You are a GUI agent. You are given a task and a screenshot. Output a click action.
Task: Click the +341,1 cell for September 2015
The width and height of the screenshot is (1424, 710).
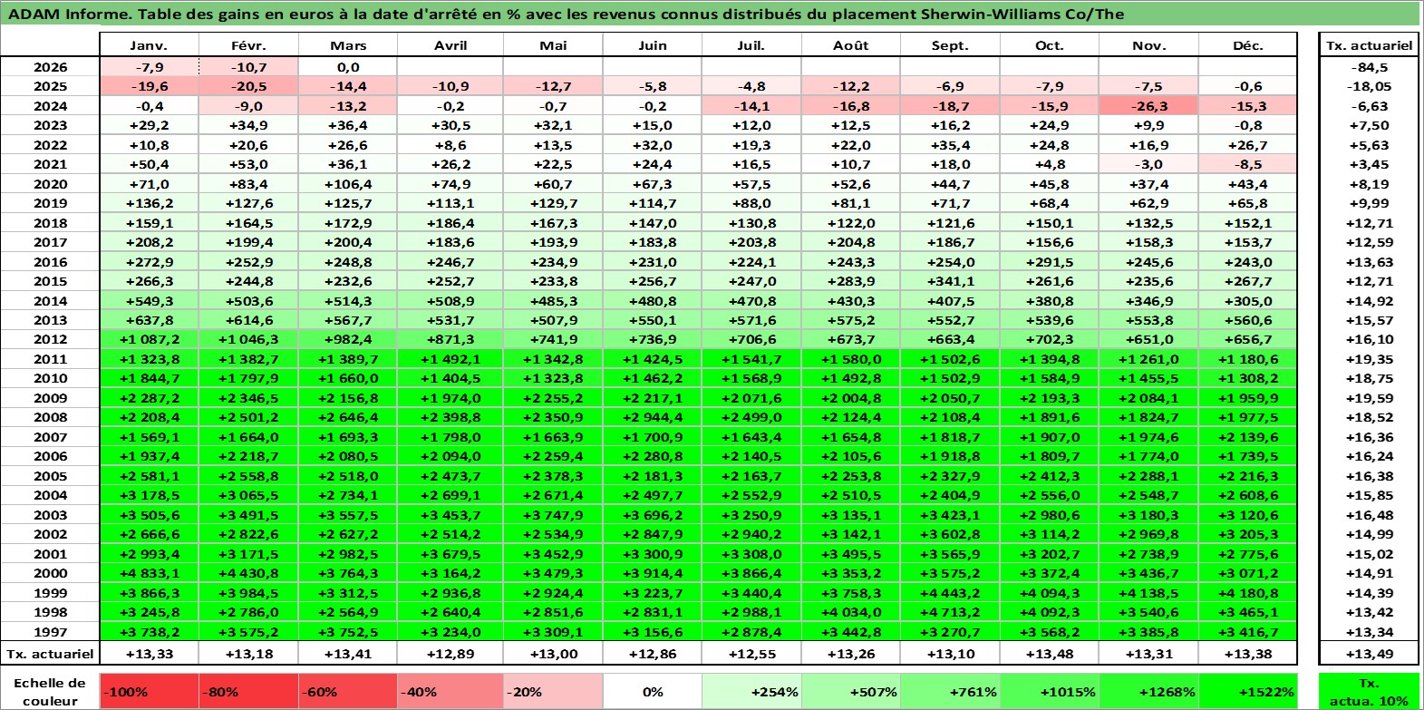coord(950,281)
